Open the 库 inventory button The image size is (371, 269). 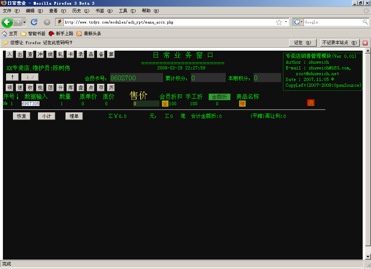(x=71, y=87)
